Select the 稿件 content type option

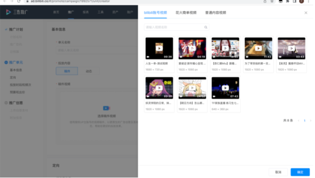(x=67, y=71)
